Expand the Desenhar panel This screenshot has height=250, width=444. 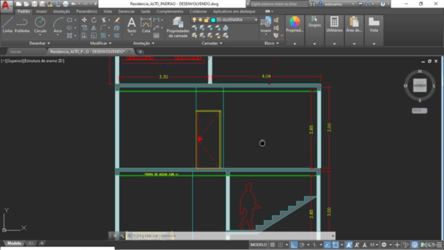point(40,43)
